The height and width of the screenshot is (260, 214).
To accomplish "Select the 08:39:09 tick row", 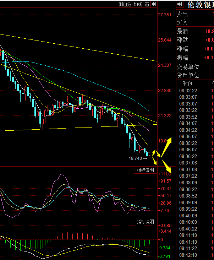I will pos(195,202).
